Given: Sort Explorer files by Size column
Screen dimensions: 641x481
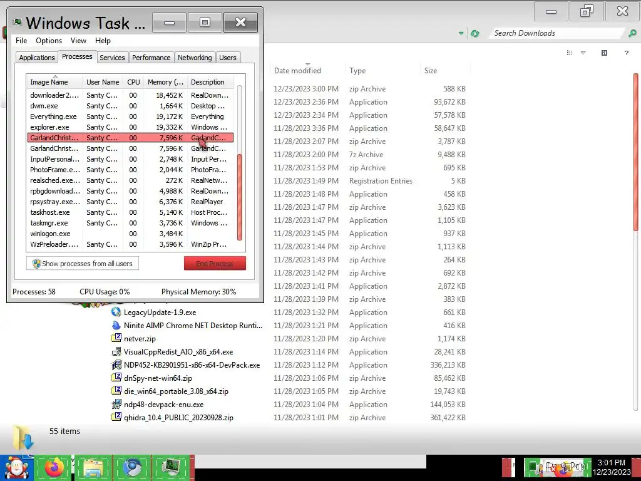Looking at the screenshot, I should coord(445,70).
